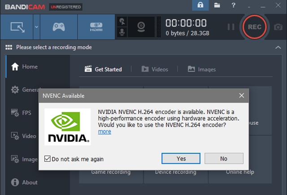Click the UNREGISTERED badge
287x195 pixels.
click(x=66, y=7)
